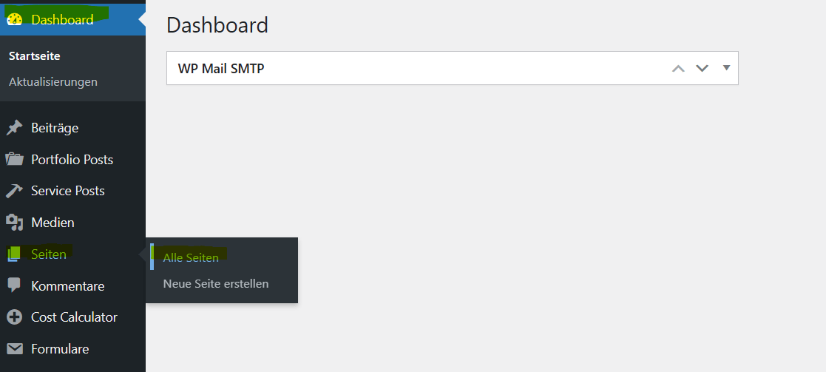
Task: Click the Seiten pages icon
Action: [15, 254]
